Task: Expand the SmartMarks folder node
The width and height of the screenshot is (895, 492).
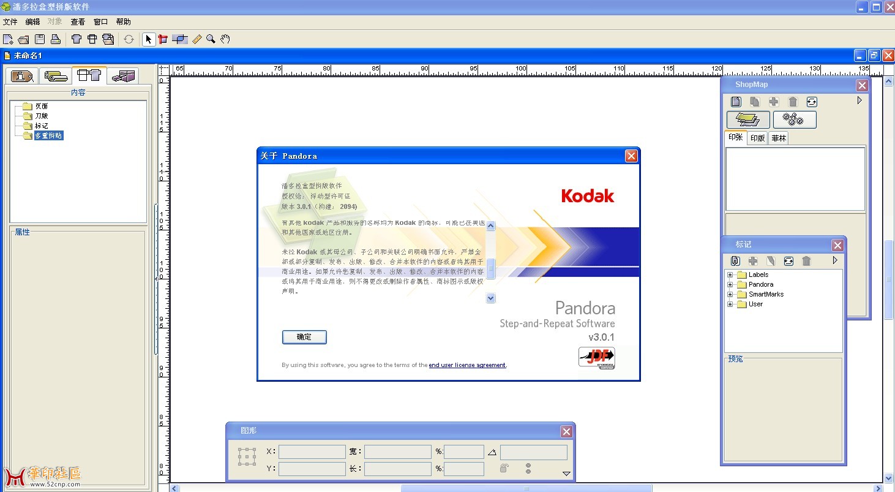Action: point(730,294)
